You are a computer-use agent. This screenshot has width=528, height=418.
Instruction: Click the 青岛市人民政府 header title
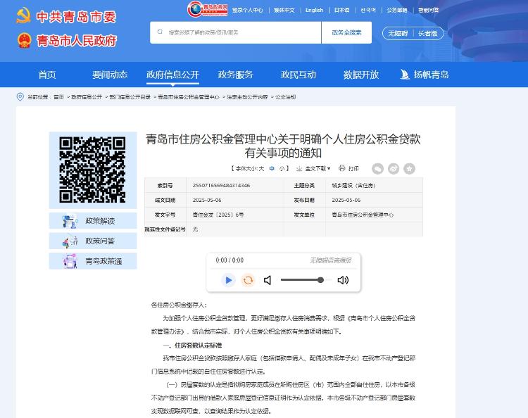77,41
